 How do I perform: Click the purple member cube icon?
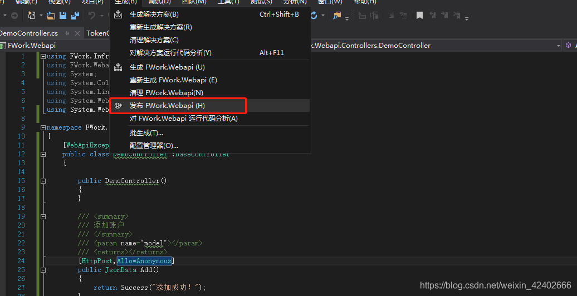(569, 45)
